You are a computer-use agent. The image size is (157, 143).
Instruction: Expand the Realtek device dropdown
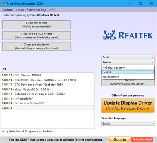click(128, 62)
